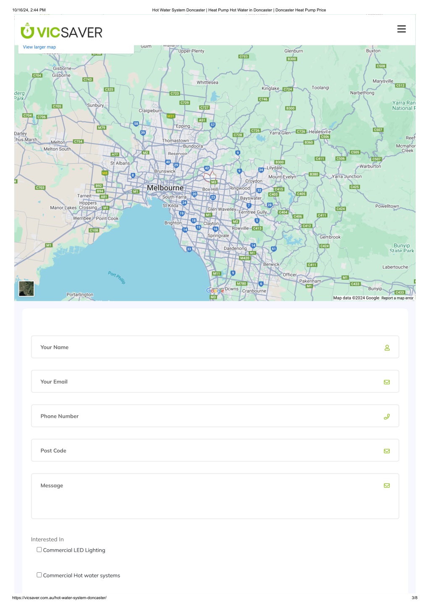Click the St Kilda label on map
Viewport: 430px width, 608px height.
coord(170,206)
